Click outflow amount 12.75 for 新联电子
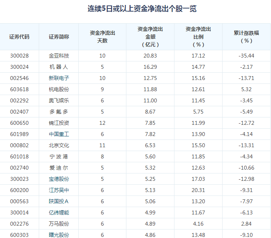The image size is (271, 238). pyautogui.click(x=150, y=78)
